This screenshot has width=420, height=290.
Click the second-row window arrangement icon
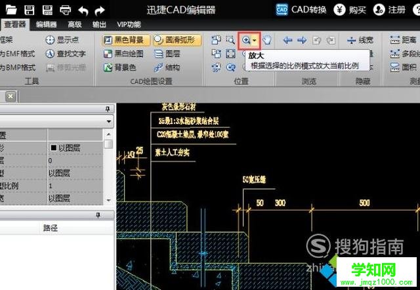point(216,54)
